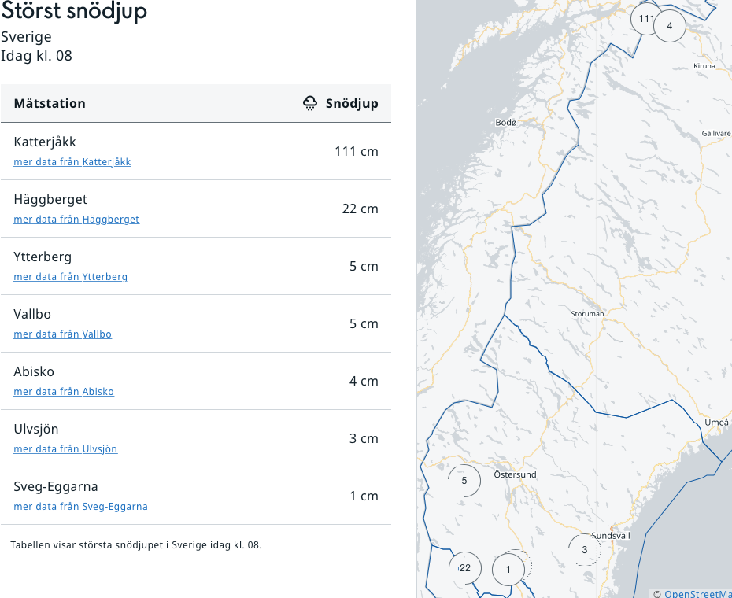Select the map marker showing 22
This screenshot has width=732, height=598.
click(x=464, y=568)
